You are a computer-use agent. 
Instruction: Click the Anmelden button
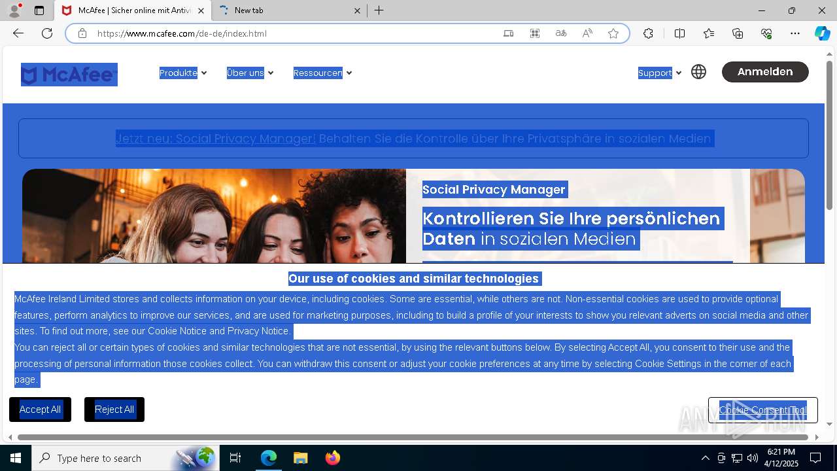[765, 72]
